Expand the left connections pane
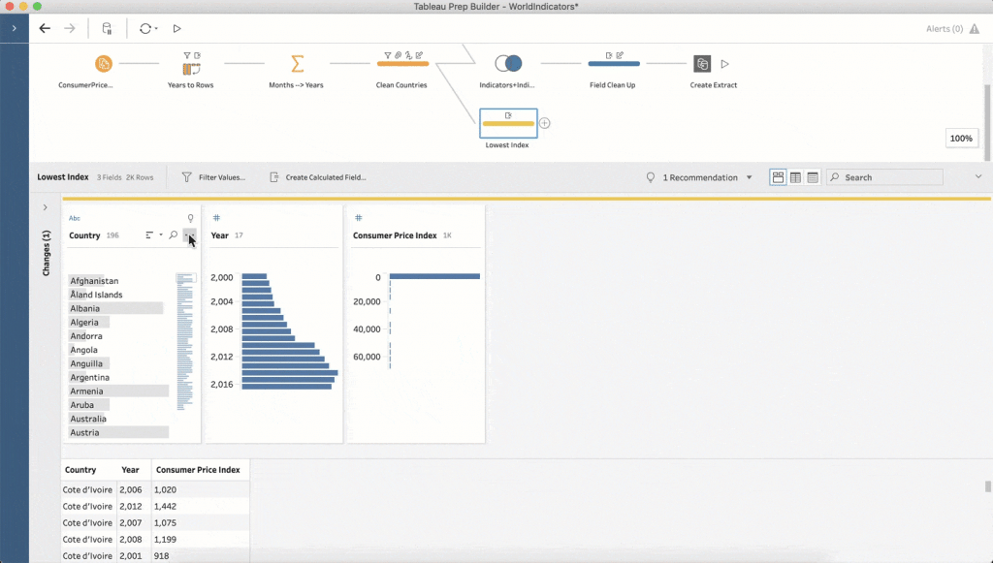The width and height of the screenshot is (993, 563). [14, 28]
